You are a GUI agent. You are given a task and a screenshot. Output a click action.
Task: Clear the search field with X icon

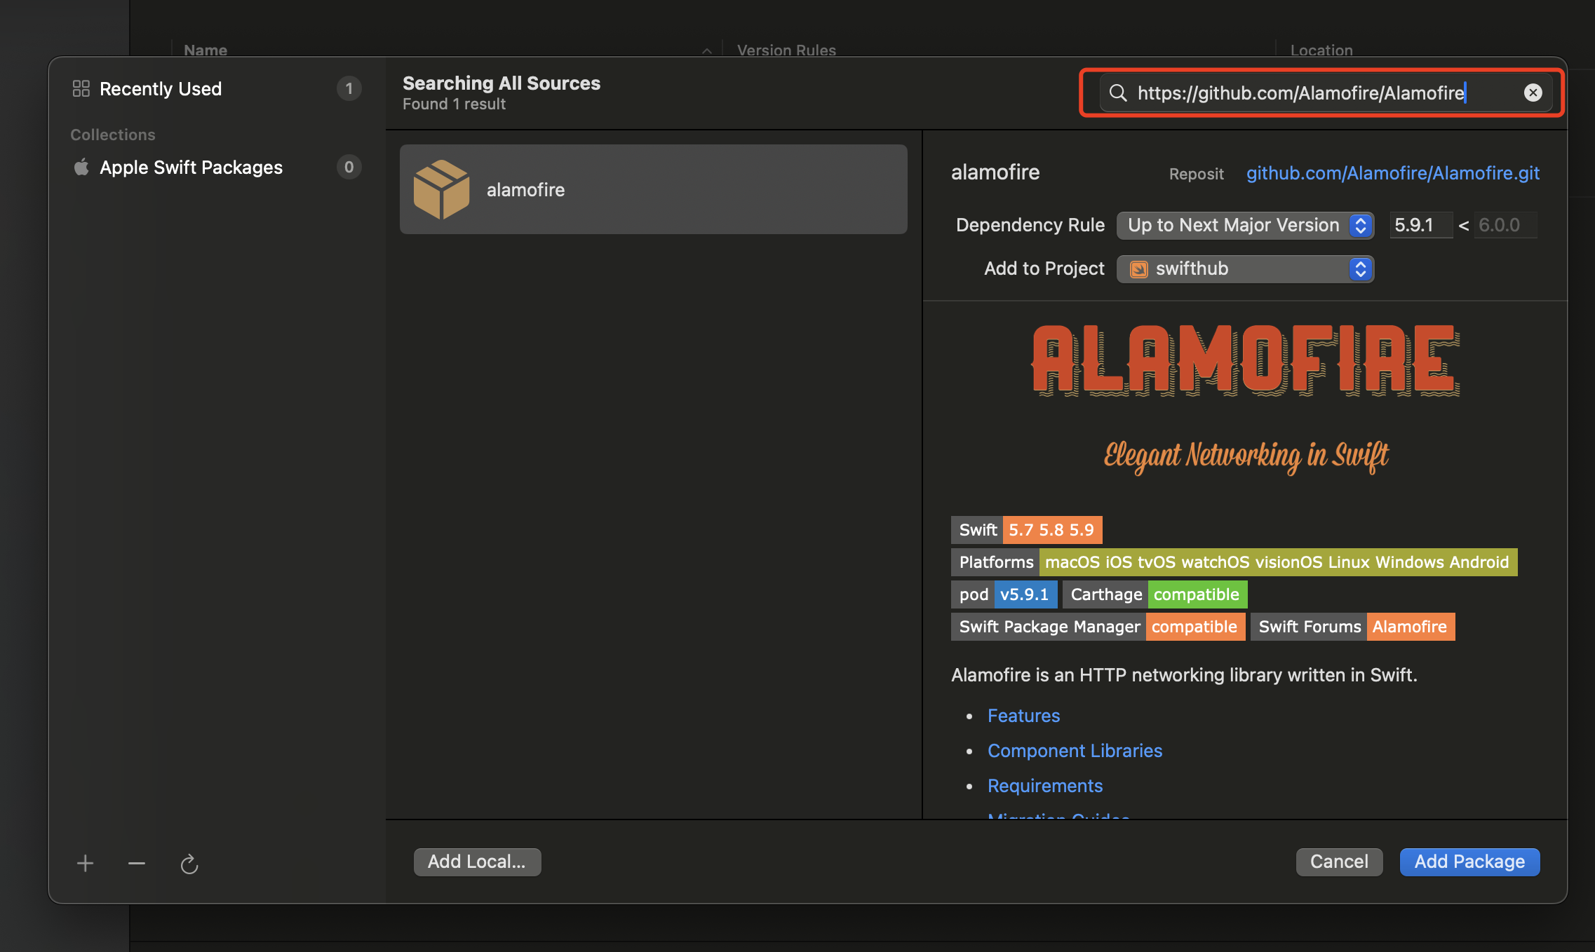(x=1533, y=93)
